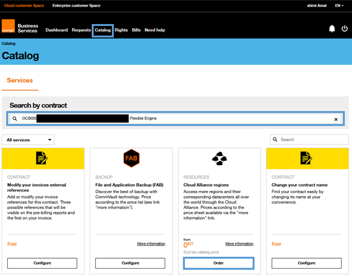Open the Catalog menu
The image size is (352, 276).
point(103,30)
